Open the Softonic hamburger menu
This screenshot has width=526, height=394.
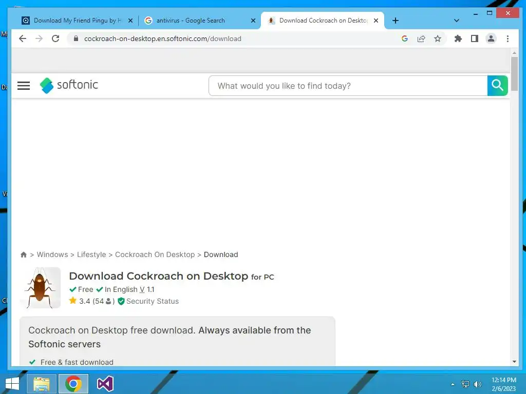(x=24, y=86)
